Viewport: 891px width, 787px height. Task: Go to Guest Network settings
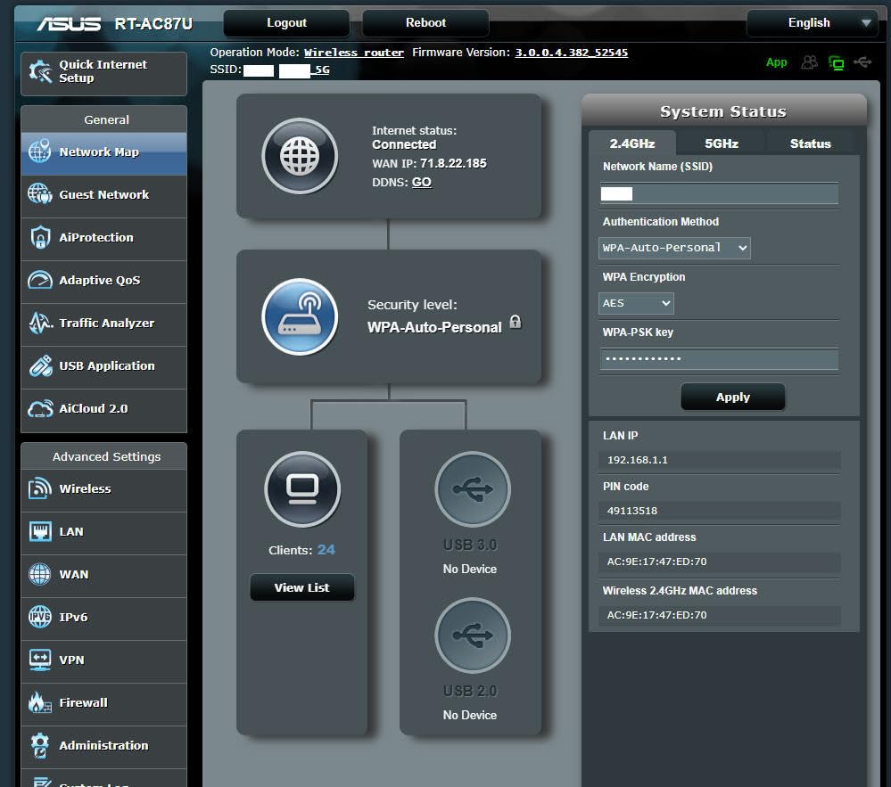(103, 196)
